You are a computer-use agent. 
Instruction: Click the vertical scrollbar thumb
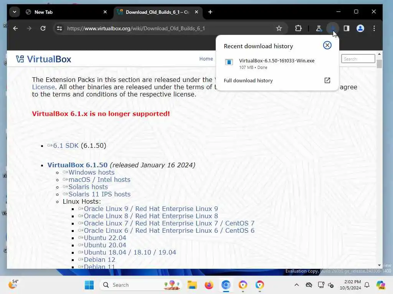pyautogui.click(x=379, y=64)
